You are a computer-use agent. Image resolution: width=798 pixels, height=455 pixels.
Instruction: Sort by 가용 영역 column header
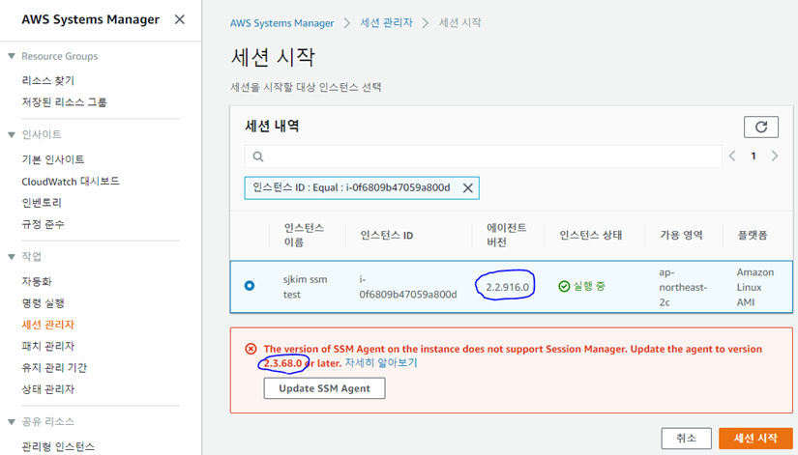click(681, 235)
